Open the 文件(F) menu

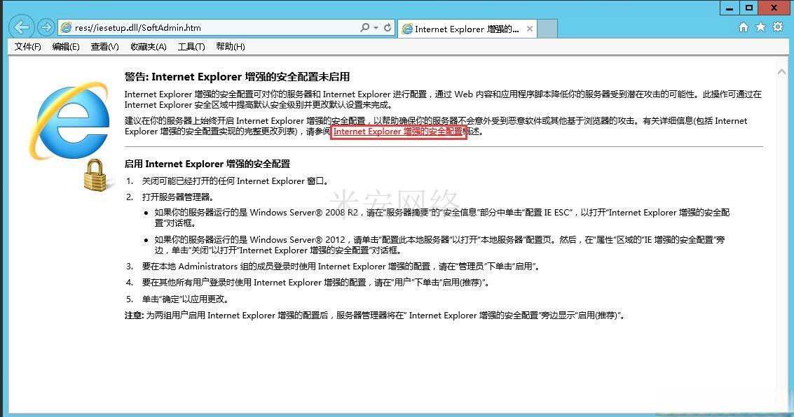tap(27, 46)
